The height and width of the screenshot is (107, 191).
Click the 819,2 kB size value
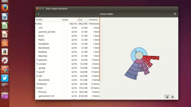(83, 96)
